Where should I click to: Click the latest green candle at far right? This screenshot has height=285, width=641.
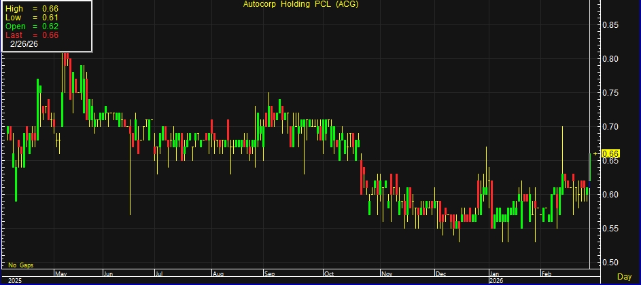click(x=589, y=168)
